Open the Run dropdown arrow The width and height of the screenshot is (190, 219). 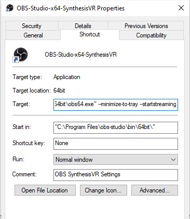pyautogui.click(x=173, y=160)
